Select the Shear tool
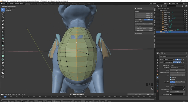The height and width of the screenshot is (102, 188). click(x=3, y=73)
